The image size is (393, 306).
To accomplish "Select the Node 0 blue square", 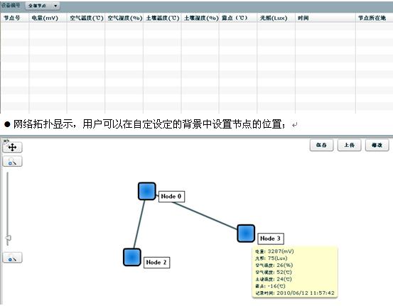I will [x=147, y=191].
